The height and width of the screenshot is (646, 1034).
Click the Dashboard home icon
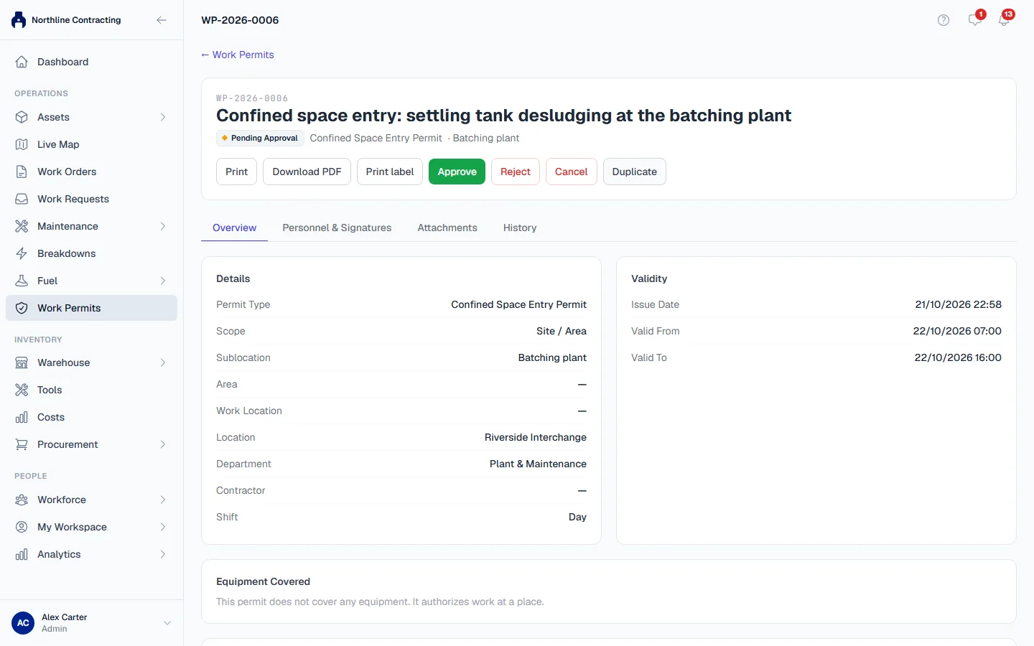22,62
